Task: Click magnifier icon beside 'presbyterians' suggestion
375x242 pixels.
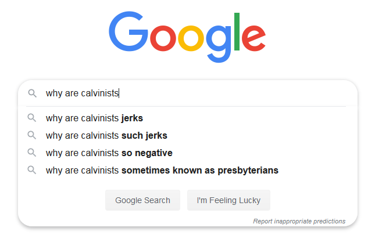Action: (32, 170)
